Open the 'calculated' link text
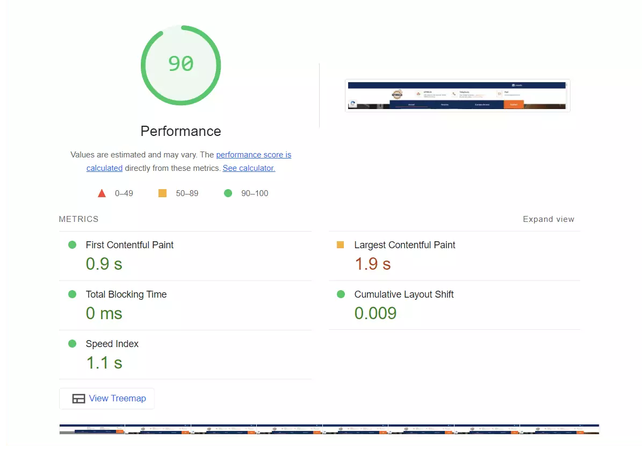 tap(104, 168)
